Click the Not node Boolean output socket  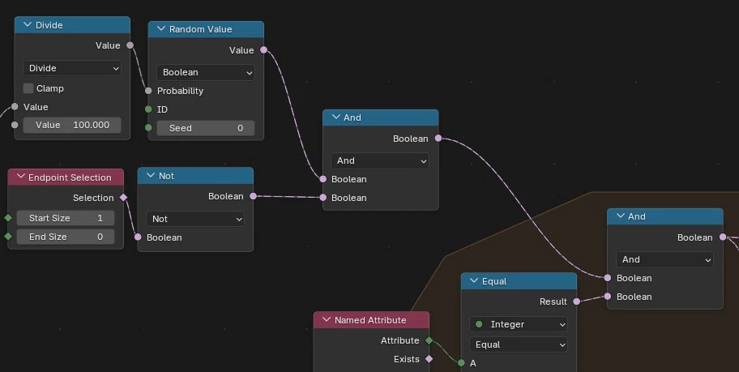pyautogui.click(x=253, y=196)
